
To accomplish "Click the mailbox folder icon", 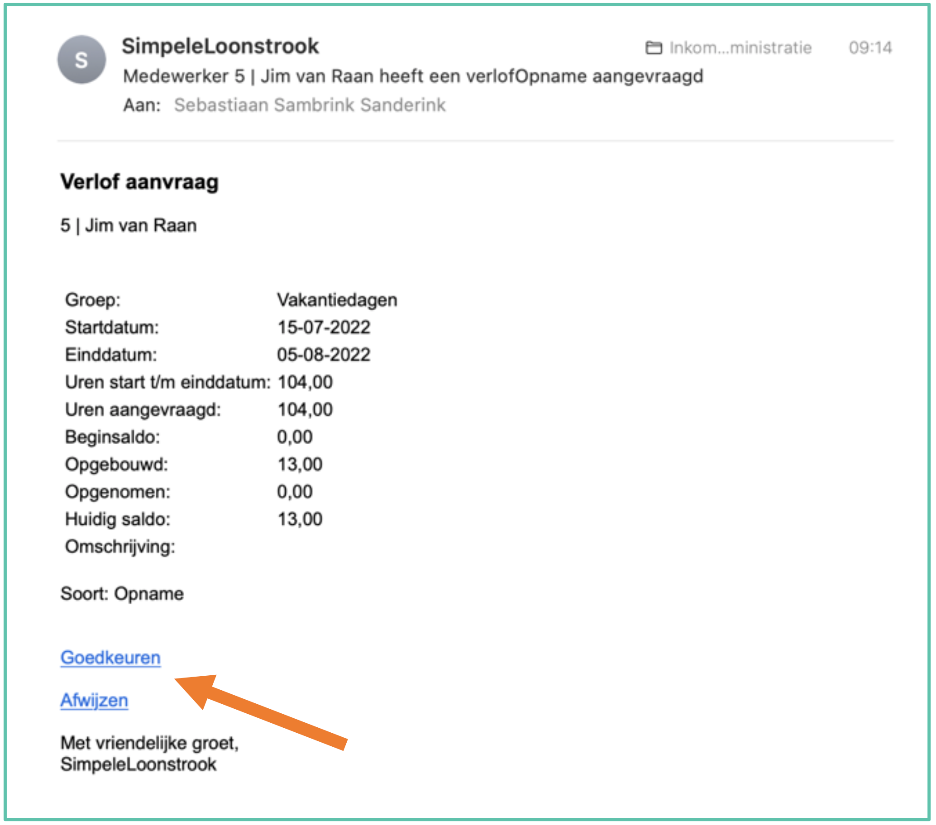I will (654, 47).
